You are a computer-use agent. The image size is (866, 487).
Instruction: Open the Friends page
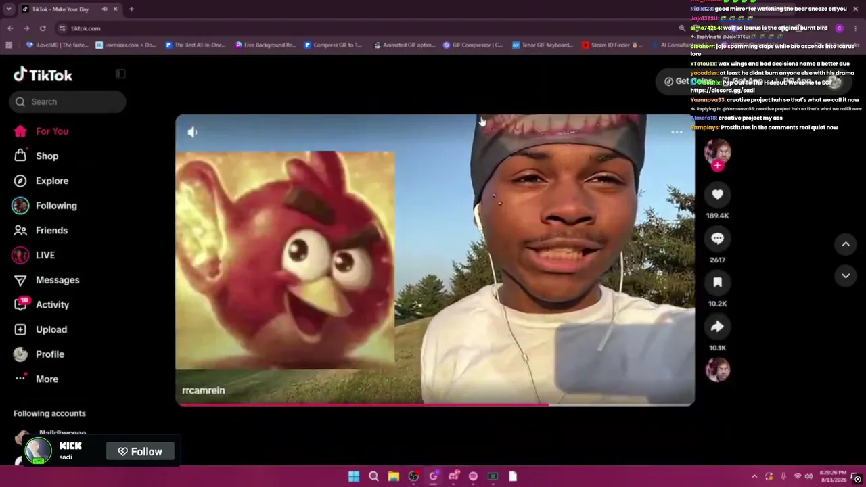42,230
